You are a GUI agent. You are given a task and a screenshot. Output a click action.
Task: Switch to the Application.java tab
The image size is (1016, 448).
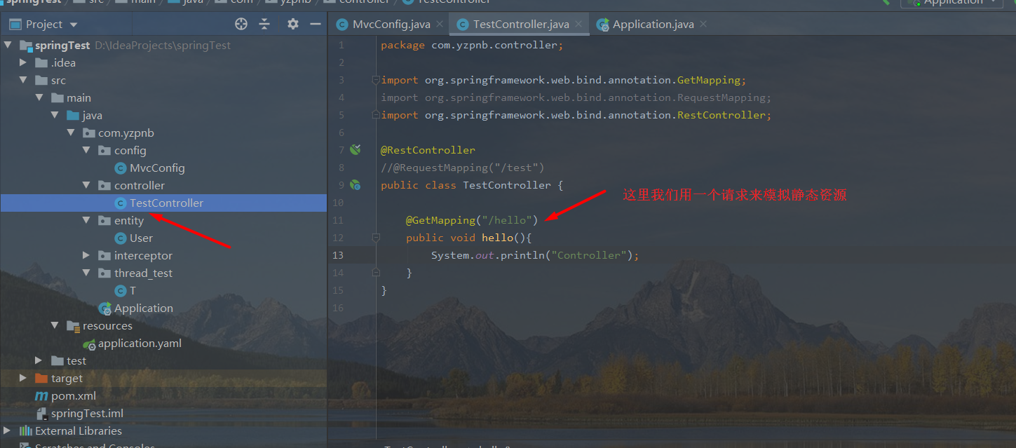pos(653,25)
